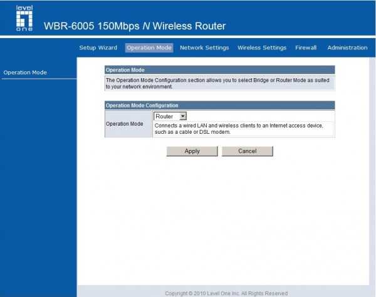Switch to the Firewall tab
Image resolution: width=376 pixels, height=297 pixels.
pyautogui.click(x=306, y=48)
